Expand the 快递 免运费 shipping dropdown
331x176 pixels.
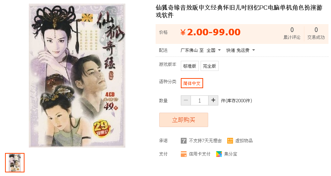[241, 50]
